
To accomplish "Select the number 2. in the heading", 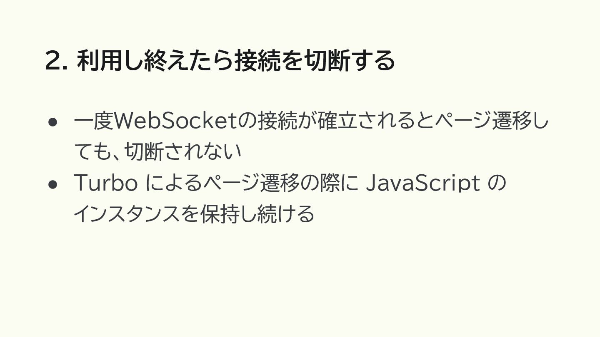I will pyautogui.click(x=56, y=61).
